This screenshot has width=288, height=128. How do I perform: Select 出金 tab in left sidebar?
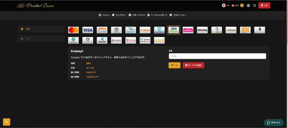(x=41, y=39)
